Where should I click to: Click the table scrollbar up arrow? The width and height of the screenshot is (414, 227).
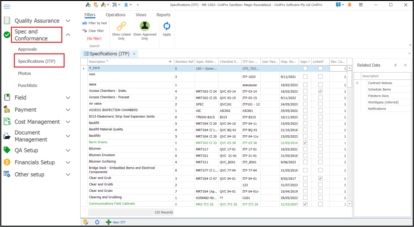click(x=350, y=68)
